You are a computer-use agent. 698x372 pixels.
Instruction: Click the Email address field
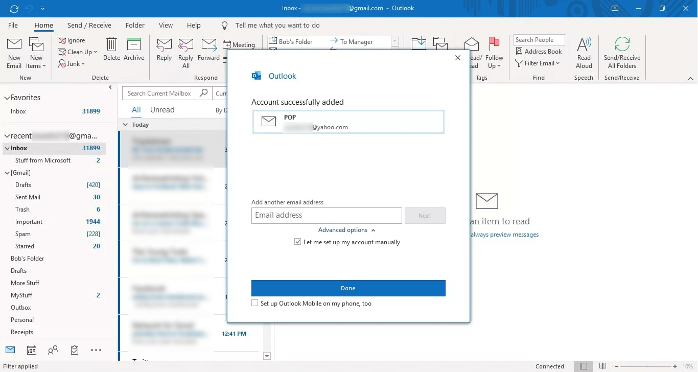(327, 216)
